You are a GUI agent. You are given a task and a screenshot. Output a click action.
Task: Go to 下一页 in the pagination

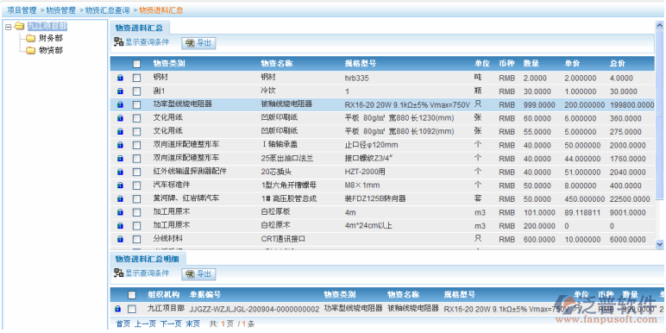[171, 324]
